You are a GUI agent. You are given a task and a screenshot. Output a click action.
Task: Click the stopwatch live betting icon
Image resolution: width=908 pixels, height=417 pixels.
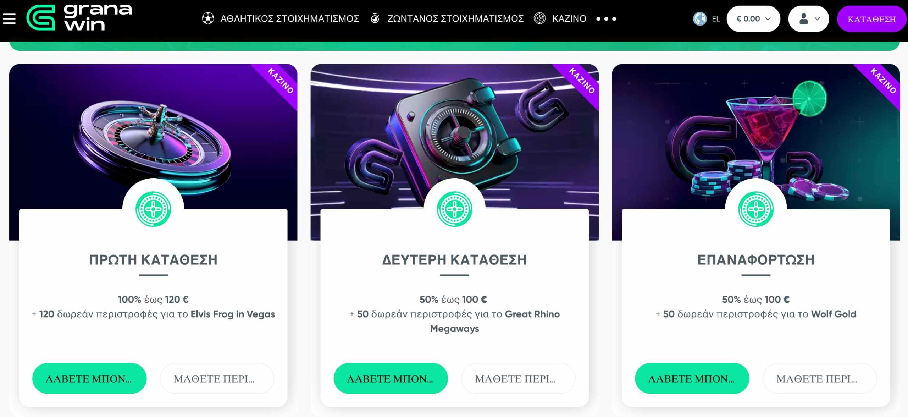[375, 18]
